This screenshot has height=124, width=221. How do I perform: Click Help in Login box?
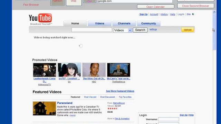(x=191, y=115)
